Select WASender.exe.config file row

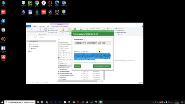point(64,68)
